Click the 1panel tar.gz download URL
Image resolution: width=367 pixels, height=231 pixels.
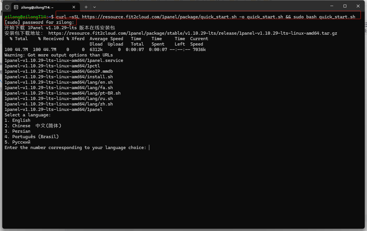coord(193,33)
